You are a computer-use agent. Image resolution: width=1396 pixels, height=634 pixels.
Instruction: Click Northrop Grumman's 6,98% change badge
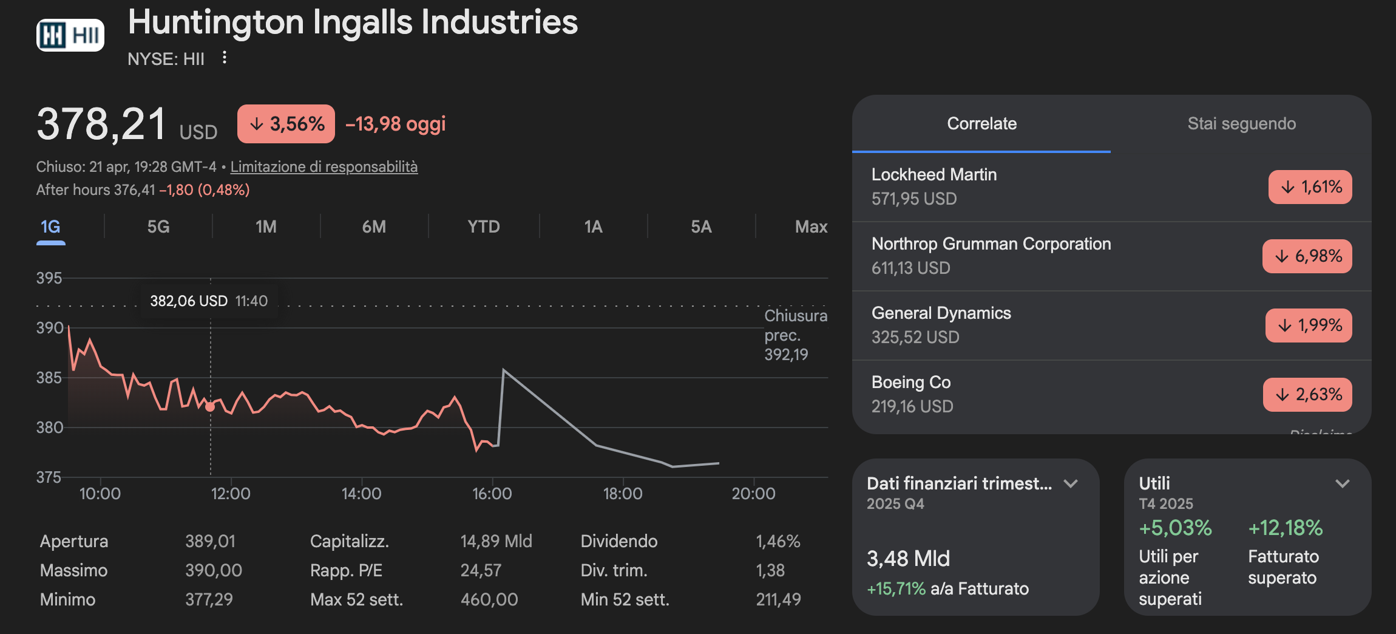[1307, 256]
